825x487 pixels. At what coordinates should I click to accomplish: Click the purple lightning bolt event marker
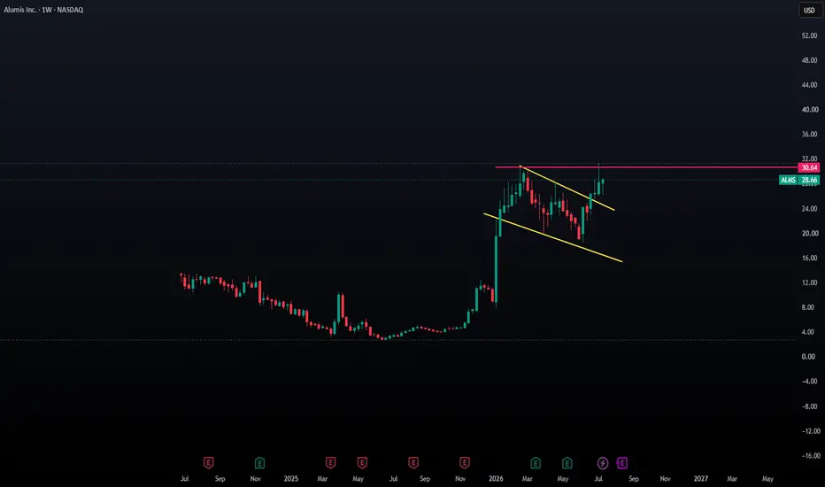point(603,463)
